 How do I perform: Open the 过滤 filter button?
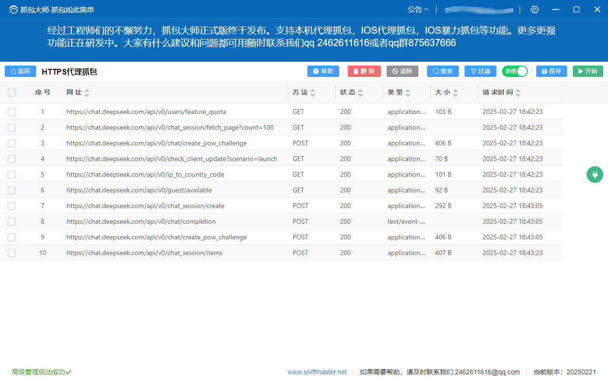[x=480, y=71]
